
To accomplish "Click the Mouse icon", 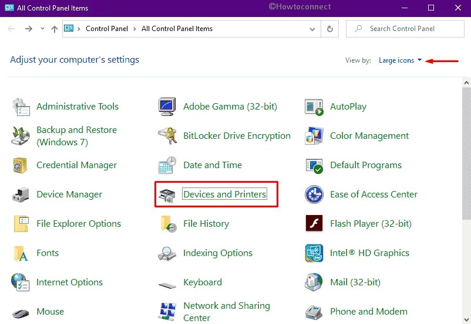I will 21,313.
